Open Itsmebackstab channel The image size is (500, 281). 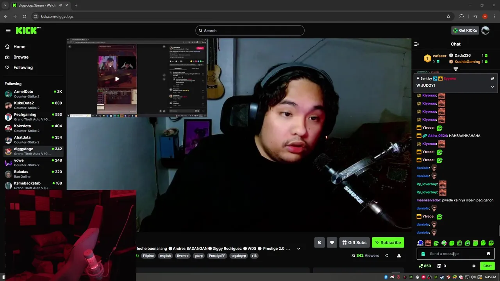pyautogui.click(x=33, y=185)
